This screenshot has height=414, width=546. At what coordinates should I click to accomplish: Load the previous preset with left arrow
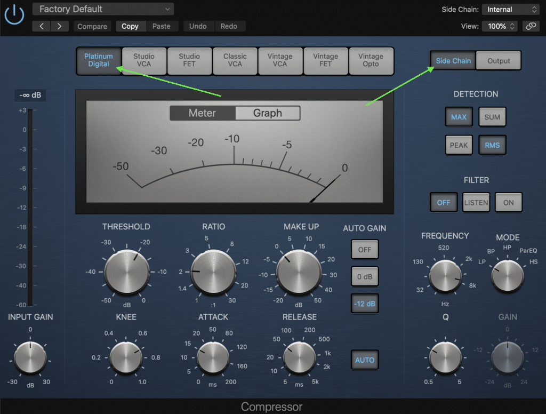42,26
